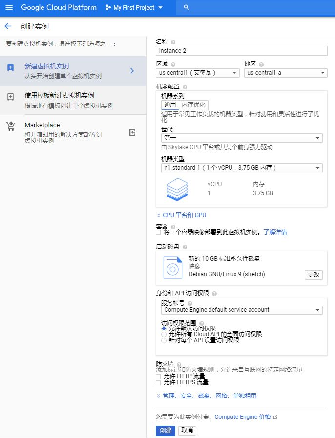Click the 名称 instance-2 input field
Image resolution: width=335 pixels, height=438 pixels.
tap(241, 51)
